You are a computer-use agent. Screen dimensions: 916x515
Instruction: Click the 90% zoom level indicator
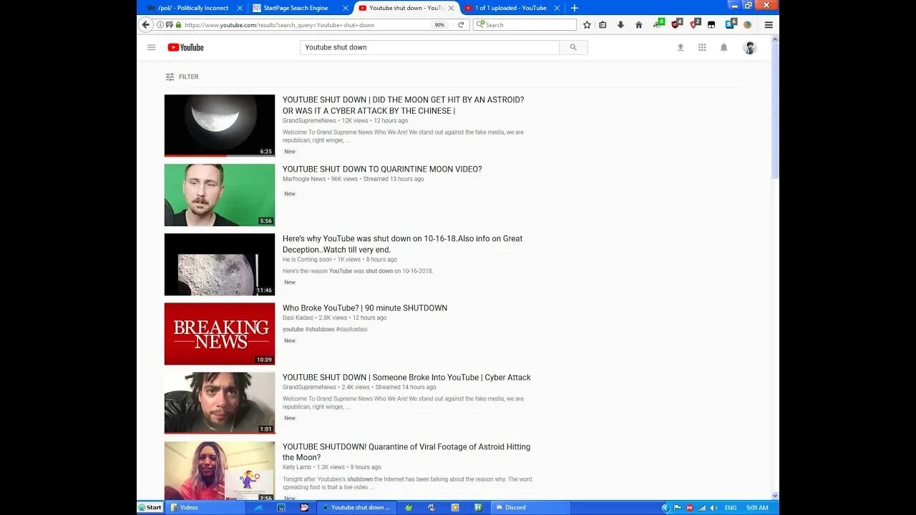point(439,25)
